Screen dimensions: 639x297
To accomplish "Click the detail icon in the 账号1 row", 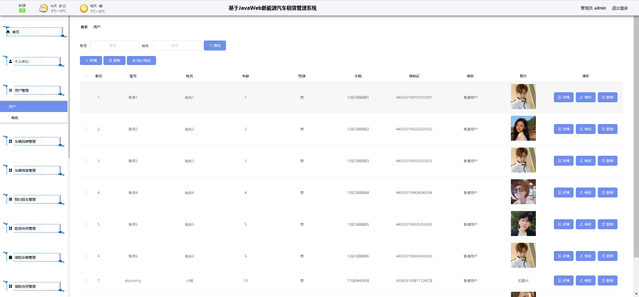I will click(x=560, y=97).
